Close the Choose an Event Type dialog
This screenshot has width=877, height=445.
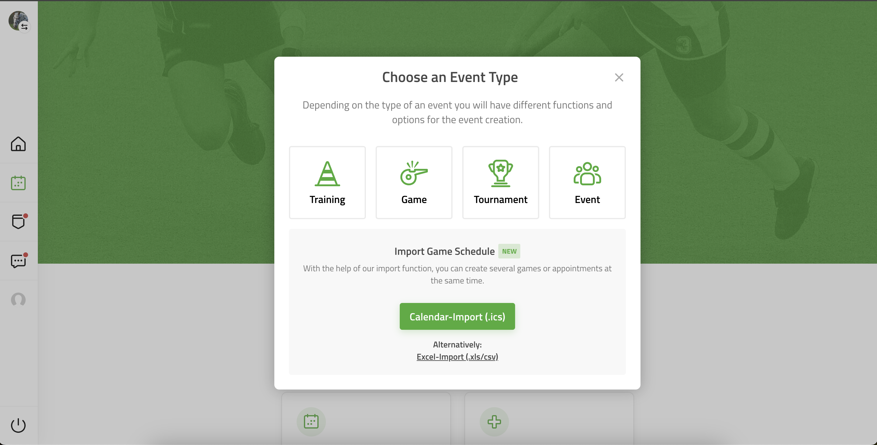coord(619,77)
